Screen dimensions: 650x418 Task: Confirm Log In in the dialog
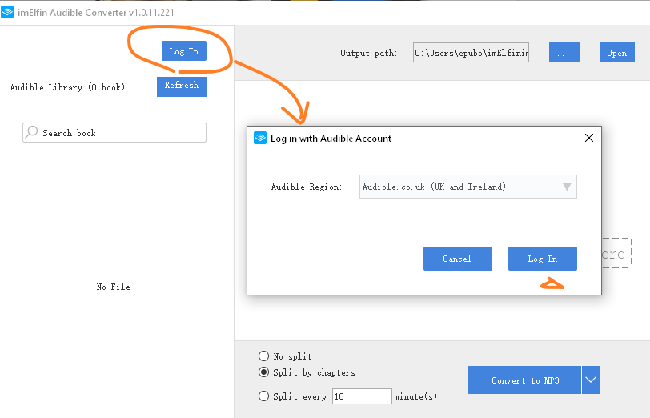pyautogui.click(x=543, y=259)
